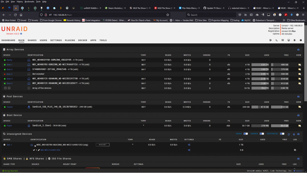The height and width of the screenshot is (173, 307).
Task: Toggle the HISTORICAL switch
Action: pyautogui.click(x=282, y=134)
